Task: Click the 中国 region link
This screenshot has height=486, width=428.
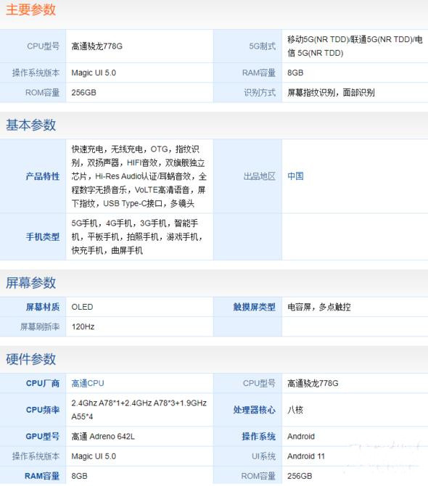Action: pos(295,176)
